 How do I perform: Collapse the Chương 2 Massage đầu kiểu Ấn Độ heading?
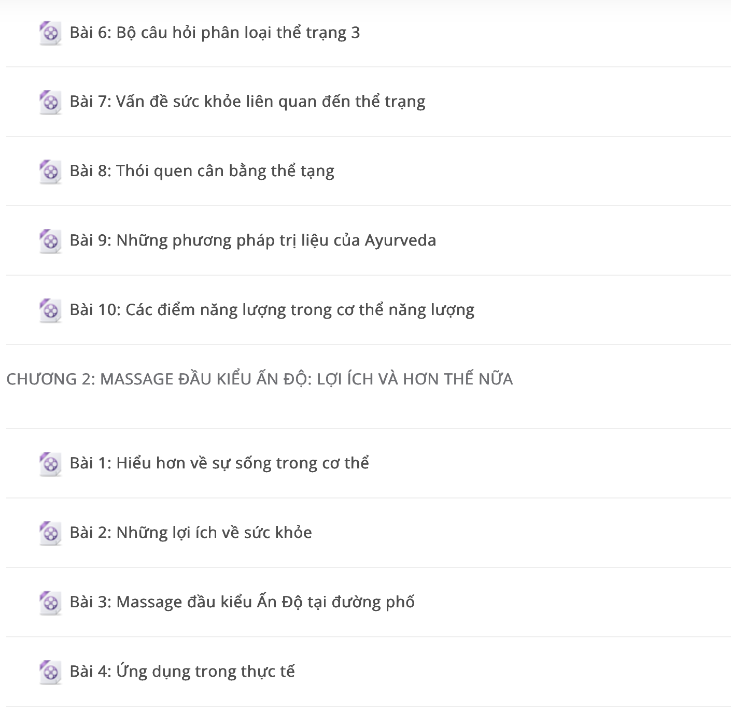pos(259,379)
